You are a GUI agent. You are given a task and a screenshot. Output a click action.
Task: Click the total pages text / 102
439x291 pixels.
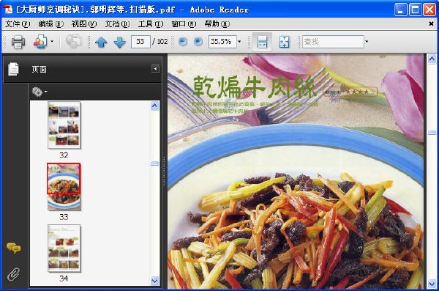click(x=160, y=42)
